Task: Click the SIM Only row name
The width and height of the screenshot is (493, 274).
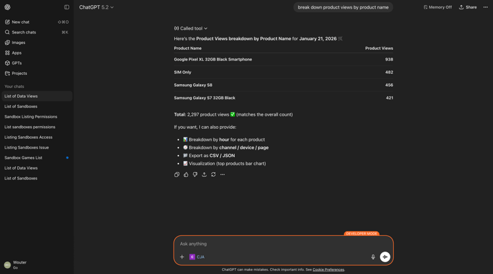Action: pyautogui.click(x=182, y=72)
